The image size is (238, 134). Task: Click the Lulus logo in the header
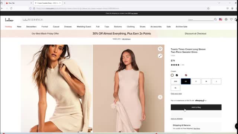[x=9, y=20]
